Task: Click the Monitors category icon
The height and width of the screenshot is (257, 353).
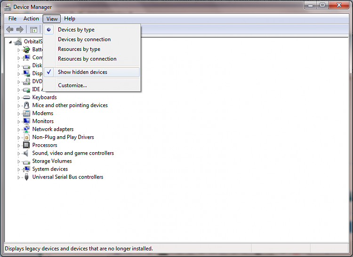Action: (26, 121)
